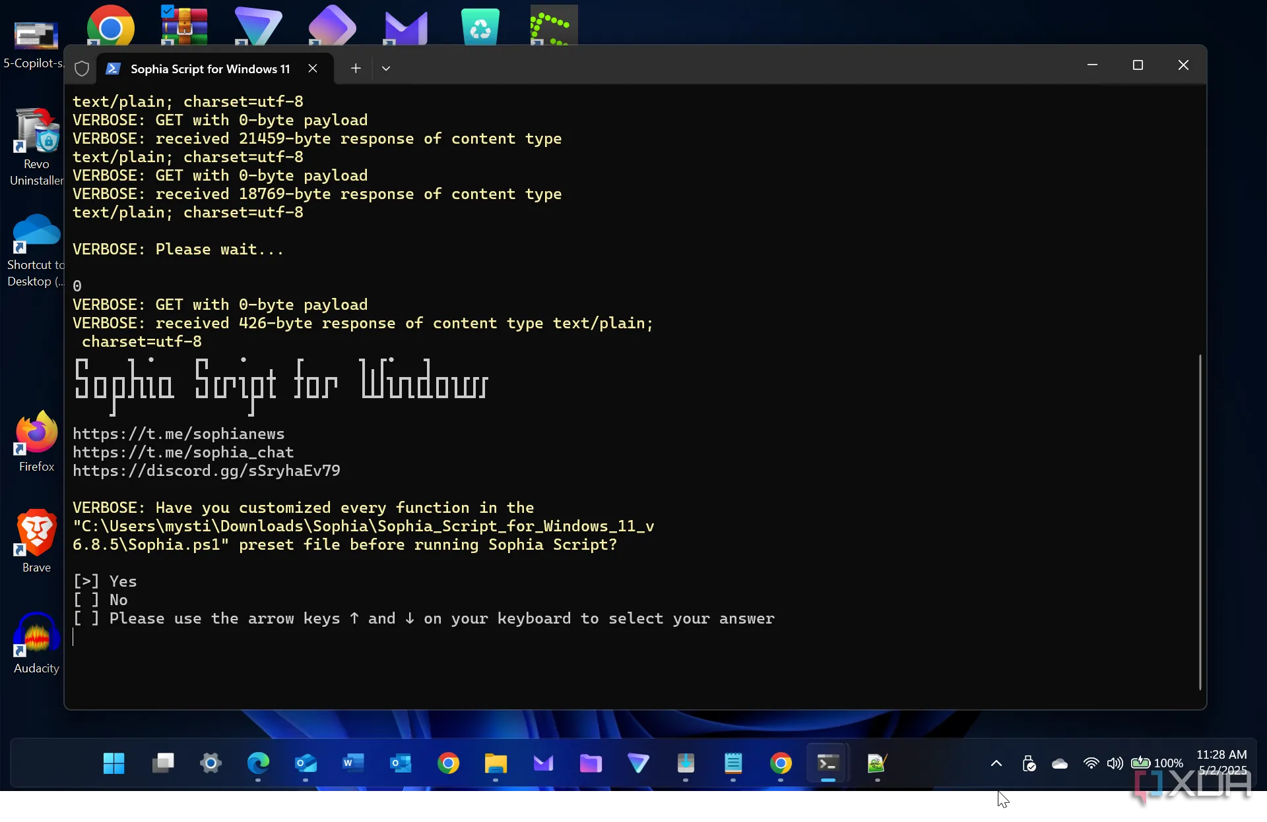Open the discord.gg/sSryhaEv79 link
Screen dimensions: 1267x822
tap(206, 471)
